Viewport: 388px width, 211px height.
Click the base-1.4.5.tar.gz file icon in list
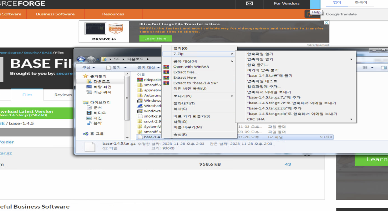[x=140, y=137]
